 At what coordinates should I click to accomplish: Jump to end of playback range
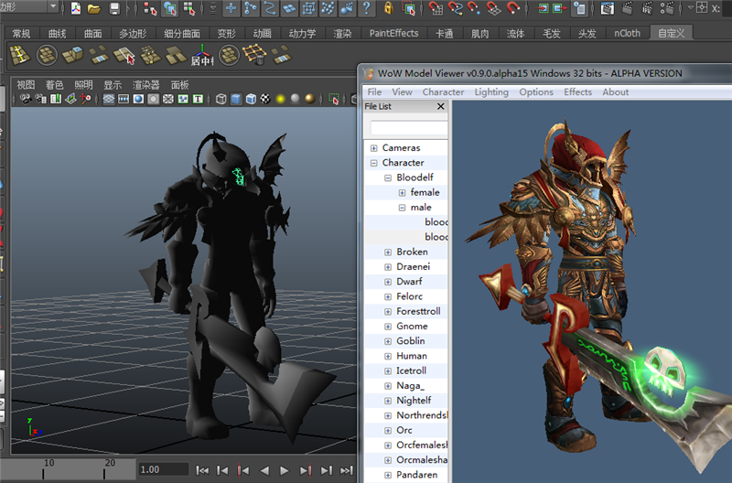pos(345,470)
